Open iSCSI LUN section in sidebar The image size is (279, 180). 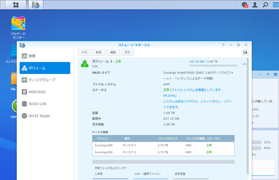tap(45, 104)
